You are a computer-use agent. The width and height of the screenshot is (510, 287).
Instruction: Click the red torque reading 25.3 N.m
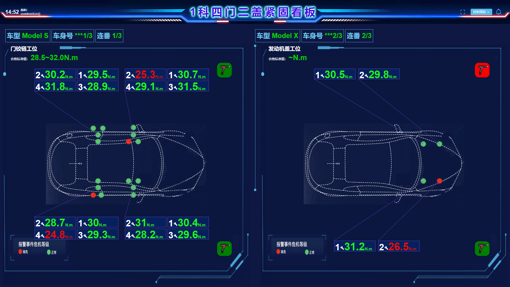[x=146, y=74]
